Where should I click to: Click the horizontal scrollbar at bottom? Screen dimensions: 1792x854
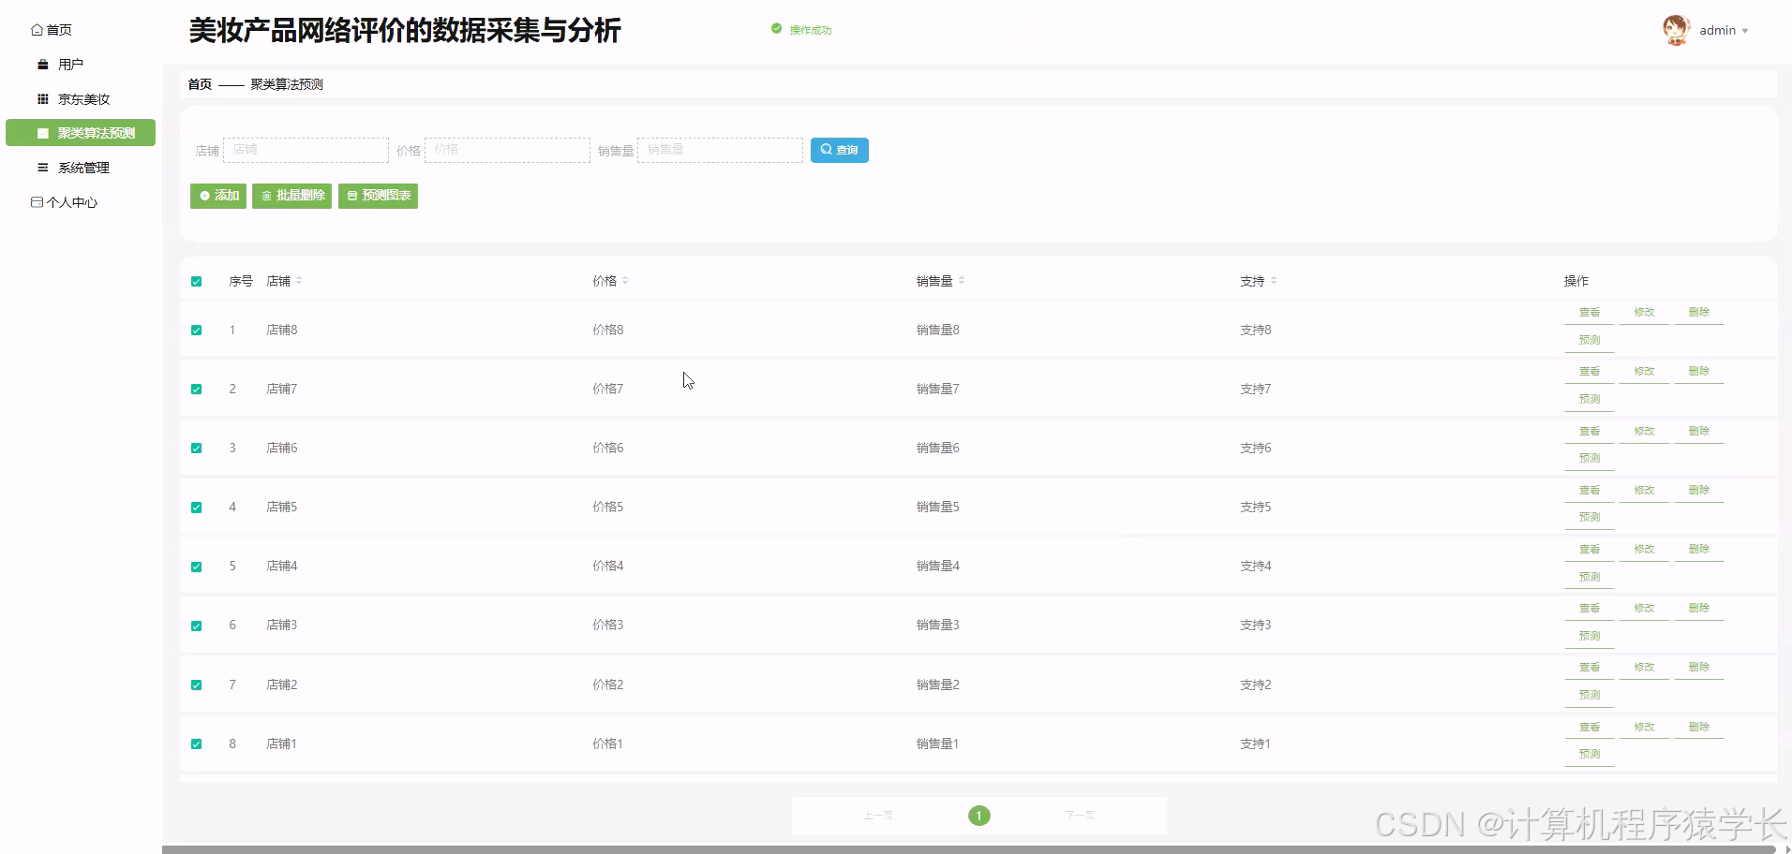971,849
